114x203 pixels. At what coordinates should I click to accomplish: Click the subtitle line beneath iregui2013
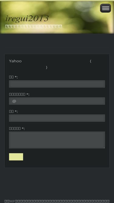point(34,26)
